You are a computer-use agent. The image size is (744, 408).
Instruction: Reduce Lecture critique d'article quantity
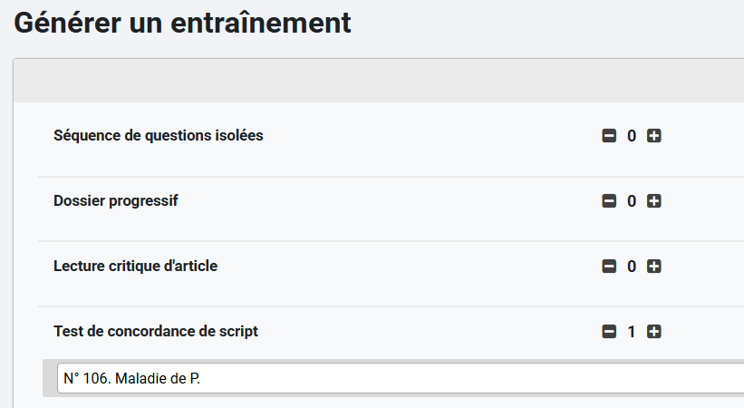click(x=609, y=267)
